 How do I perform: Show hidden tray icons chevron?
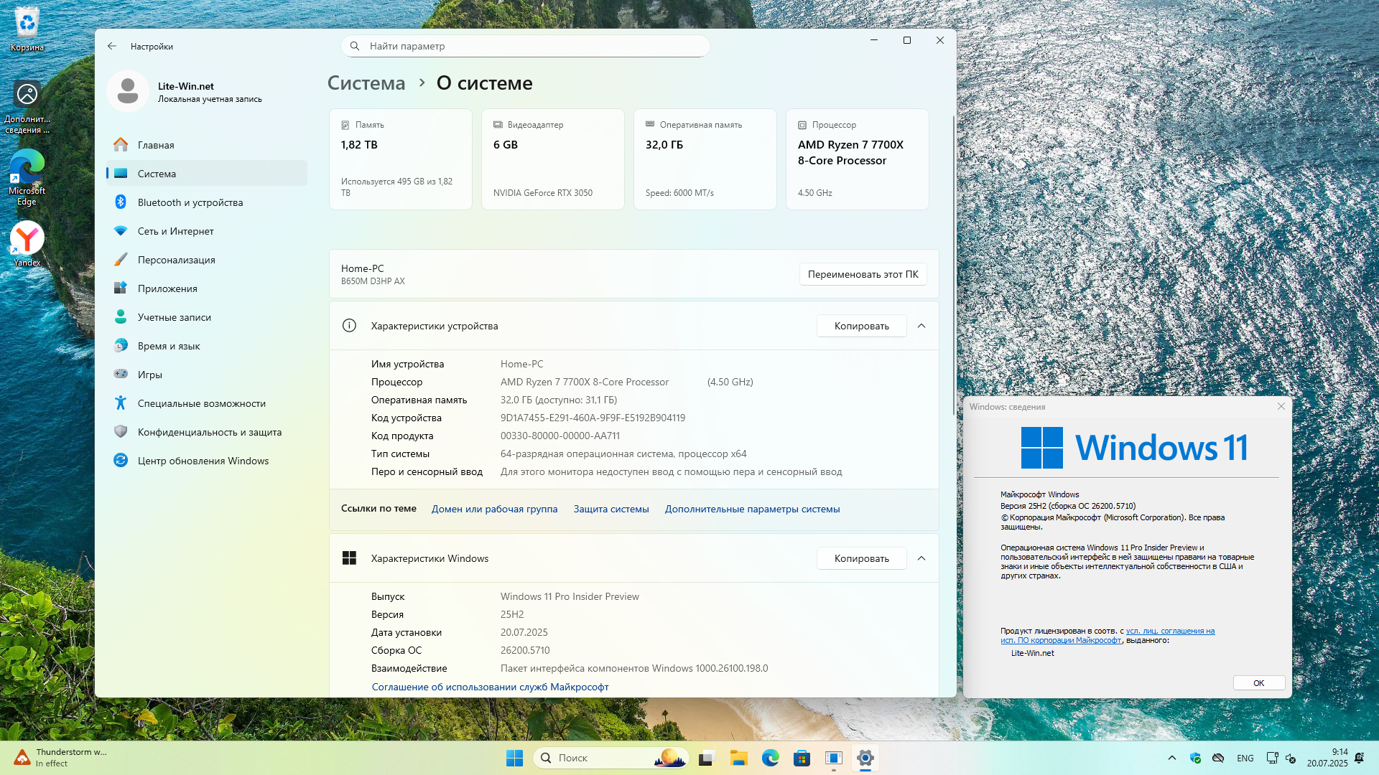tap(1171, 758)
